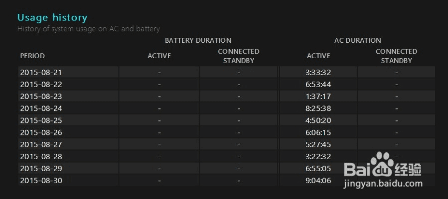Select the 2015-08-26 period cell
The height and width of the screenshot is (199, 448).
pyautogui.click(x=41, y=132)
